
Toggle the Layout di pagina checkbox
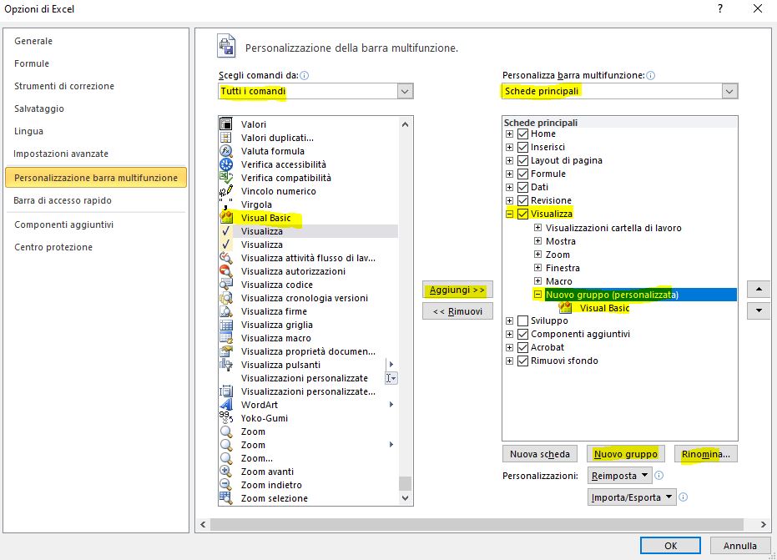pyautogui.click(x=522, y=160)
